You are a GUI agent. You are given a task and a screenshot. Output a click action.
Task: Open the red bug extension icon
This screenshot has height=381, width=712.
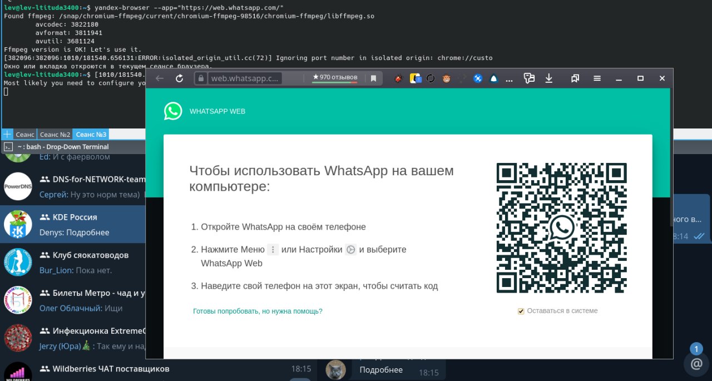398,78
